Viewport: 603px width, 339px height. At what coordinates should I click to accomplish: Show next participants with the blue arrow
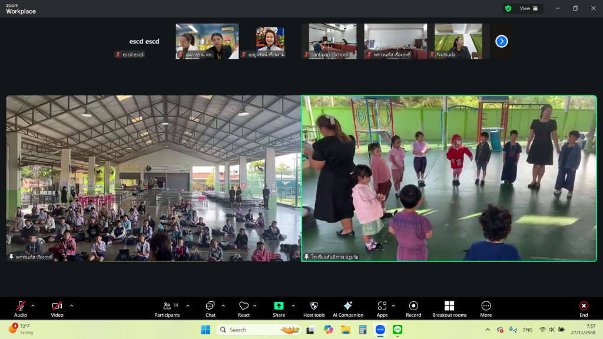pos(502,41)
